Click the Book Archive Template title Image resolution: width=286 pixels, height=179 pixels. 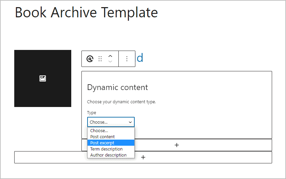pos(86,13)
